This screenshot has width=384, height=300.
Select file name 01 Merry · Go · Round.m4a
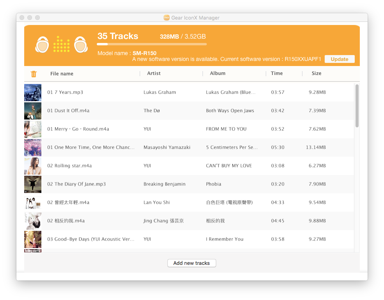pos(78,129)
